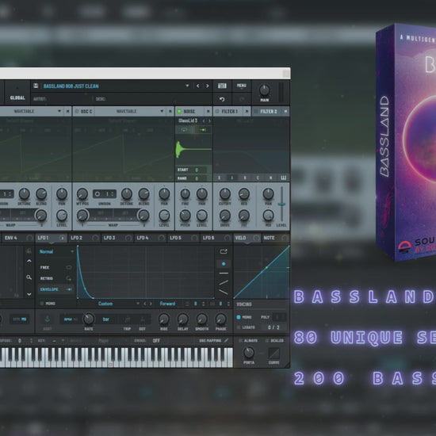
Task: Enable OSC C oscillator
Action: pos(77,112)
